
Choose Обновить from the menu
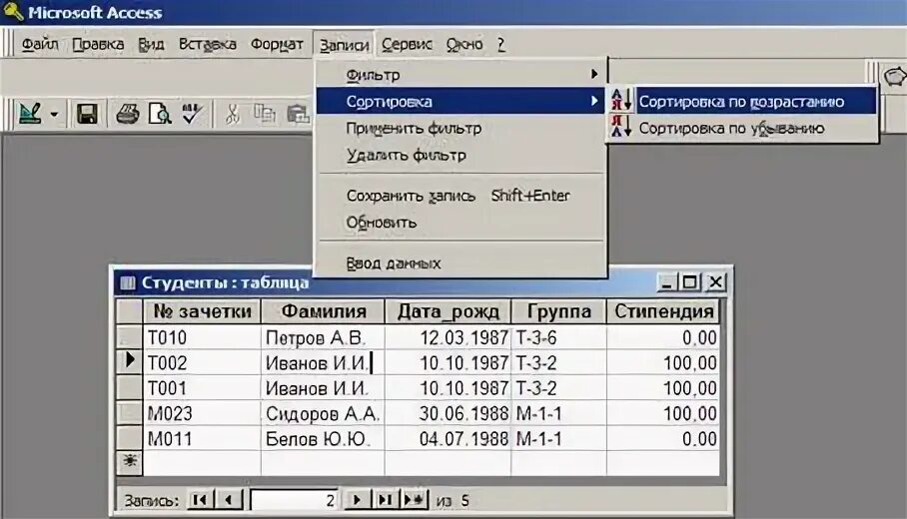(x=460, y=223)
